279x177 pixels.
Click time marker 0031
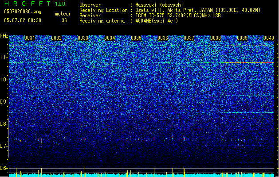pos(30,38)
